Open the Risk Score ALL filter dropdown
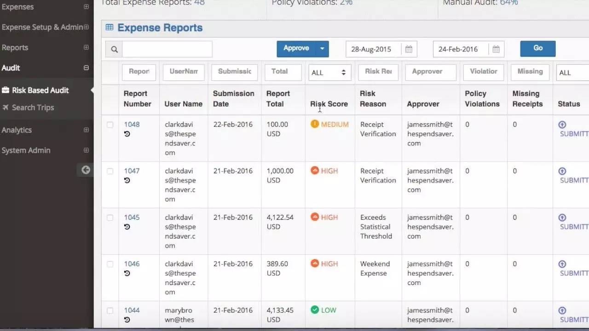Viewport: 589px width, 331px height. [x=330, y=73]
